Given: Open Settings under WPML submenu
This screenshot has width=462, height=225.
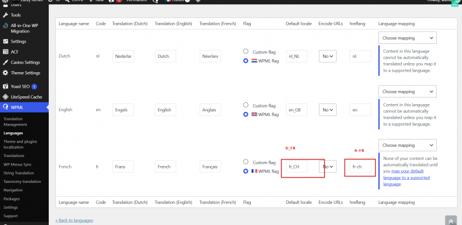Looking at the screenshot, I should point(11,208).
